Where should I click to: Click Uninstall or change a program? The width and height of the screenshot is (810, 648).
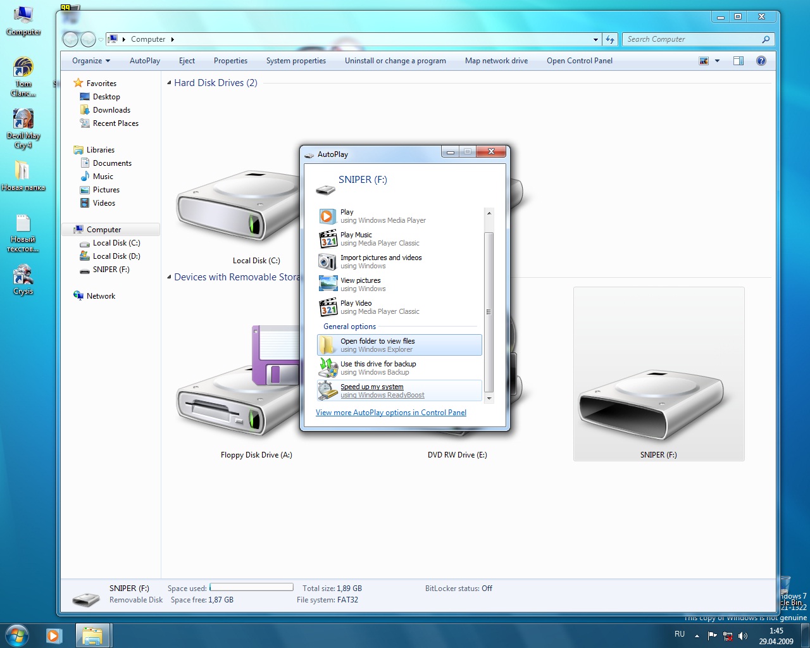coord(395,61)
